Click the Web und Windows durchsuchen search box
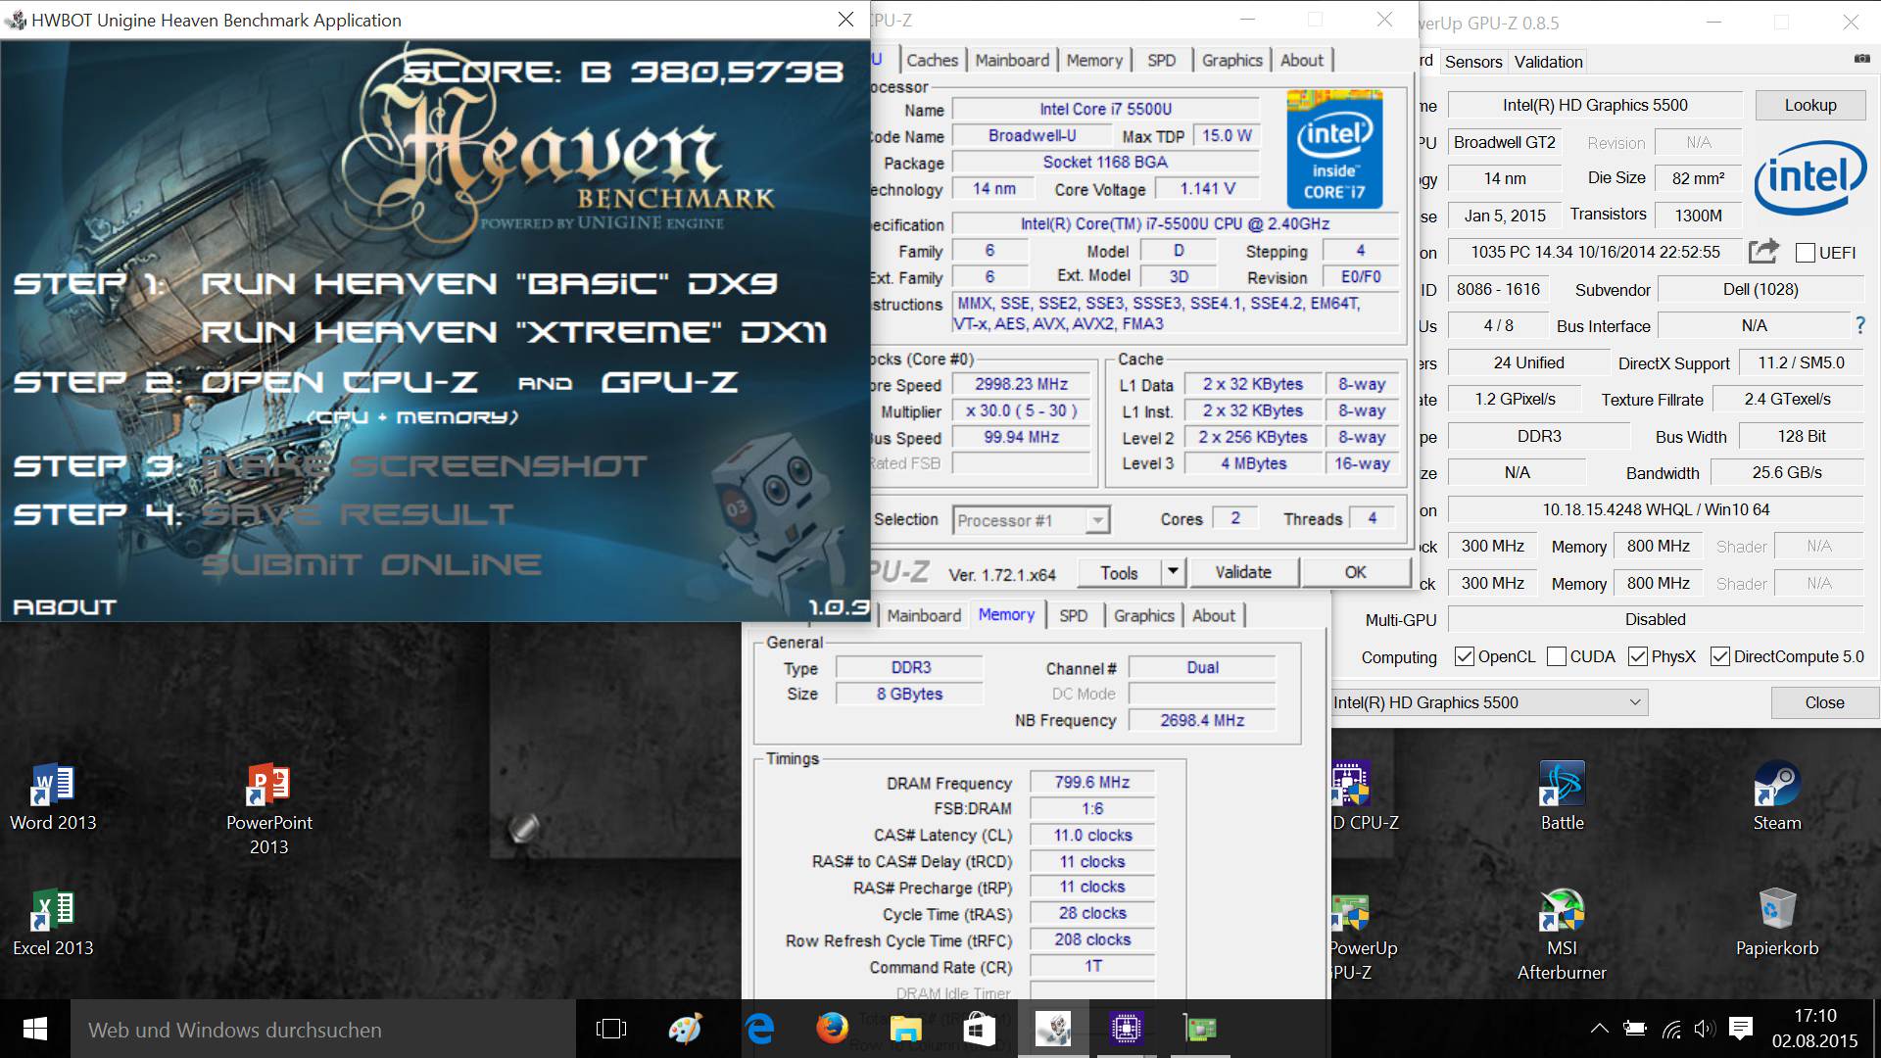Image resolution: width=1881 pixels, height=1058 pixels. (x=323, y=1029)
